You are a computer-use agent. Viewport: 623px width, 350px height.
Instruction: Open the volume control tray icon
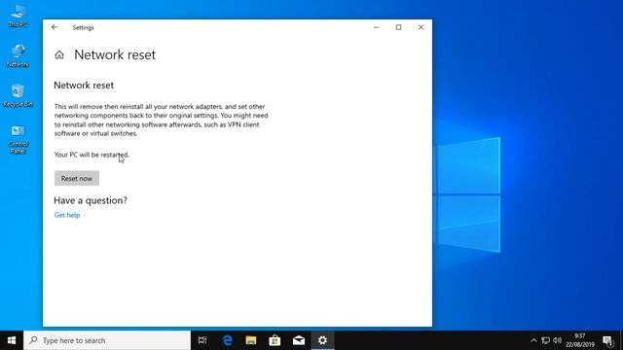click(x=557, y=340)
